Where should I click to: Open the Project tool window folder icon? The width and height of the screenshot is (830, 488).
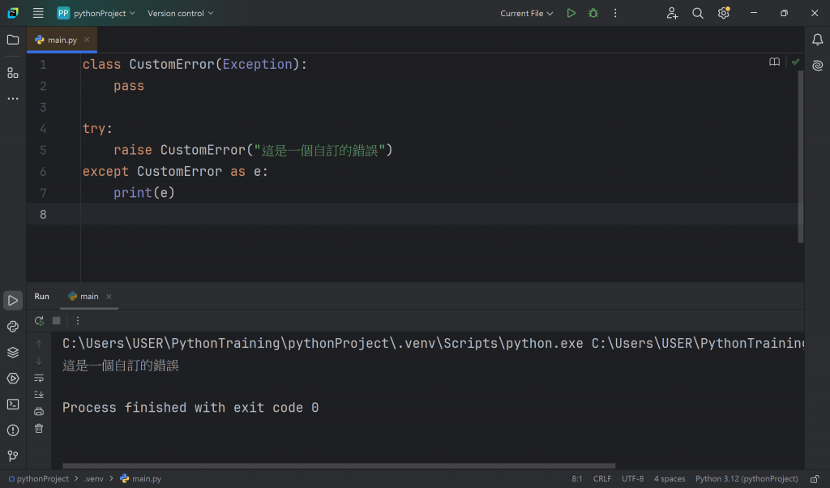pos(13,40)
